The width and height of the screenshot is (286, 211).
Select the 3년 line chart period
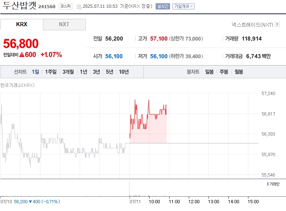[96, 72]
